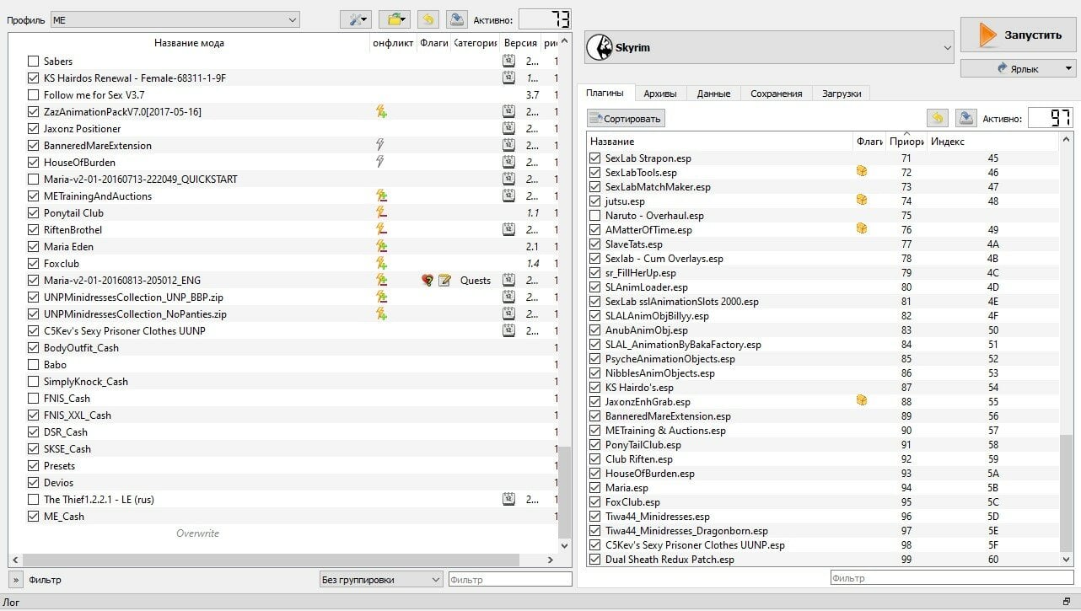This screenshot has height=611, width=1081.
Task: Click conflict icon in Foxclub row
Action: click(x=381, y=263)
